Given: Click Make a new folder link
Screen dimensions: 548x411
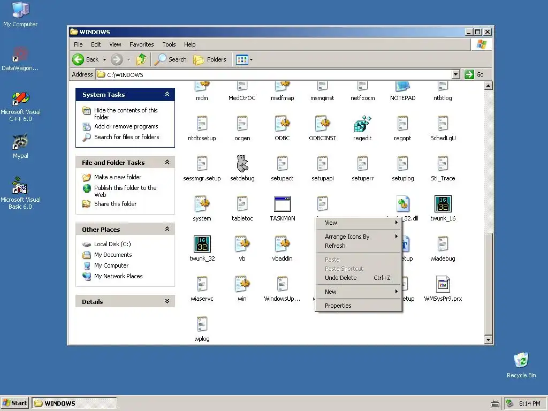Looking at the screenshot, I should [118, 177].
